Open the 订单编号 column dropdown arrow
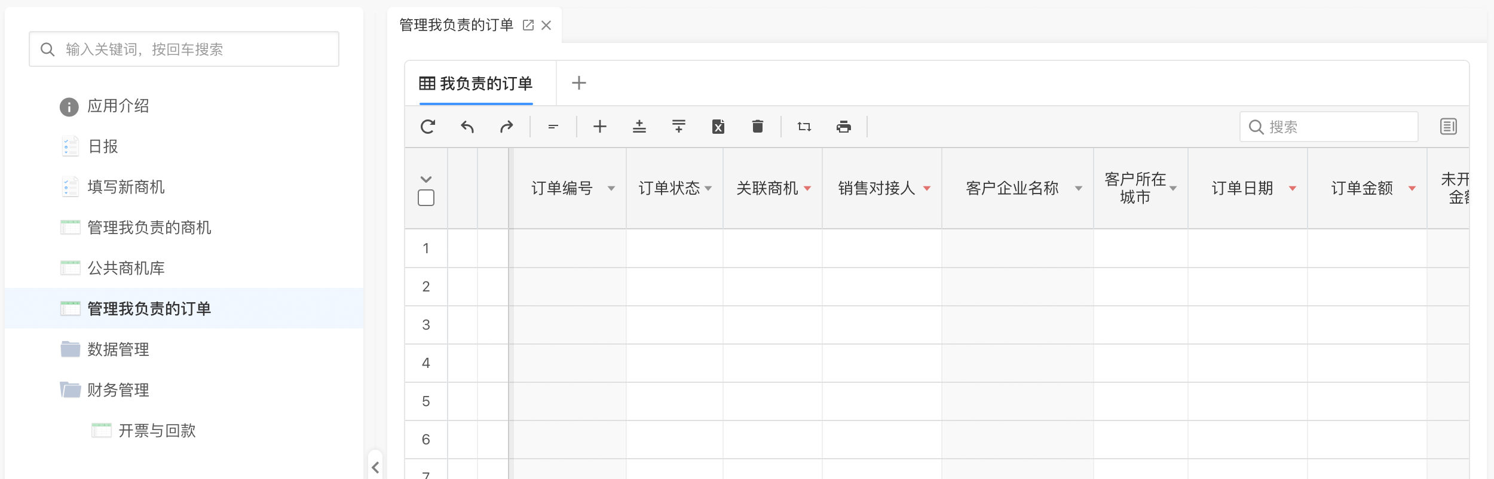 click(x=611, y=189)
